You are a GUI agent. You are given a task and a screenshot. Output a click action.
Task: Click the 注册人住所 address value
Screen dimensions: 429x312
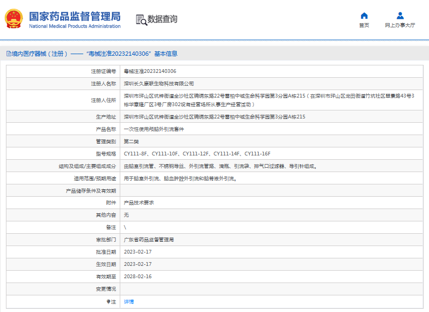[x=269, y=100]
